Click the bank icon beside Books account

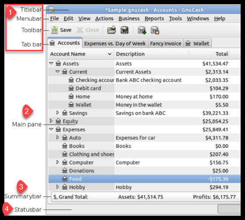coord(65,146)
